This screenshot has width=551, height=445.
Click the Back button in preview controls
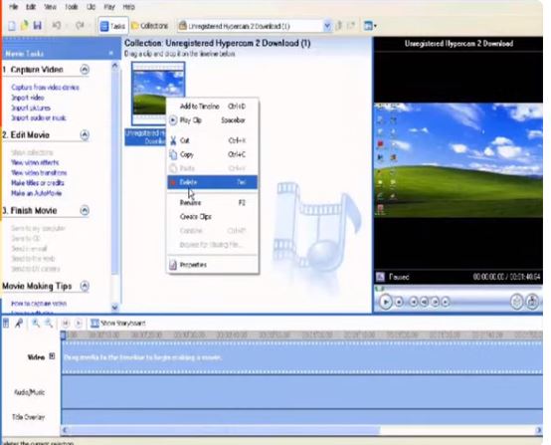[x=414, y=302]
